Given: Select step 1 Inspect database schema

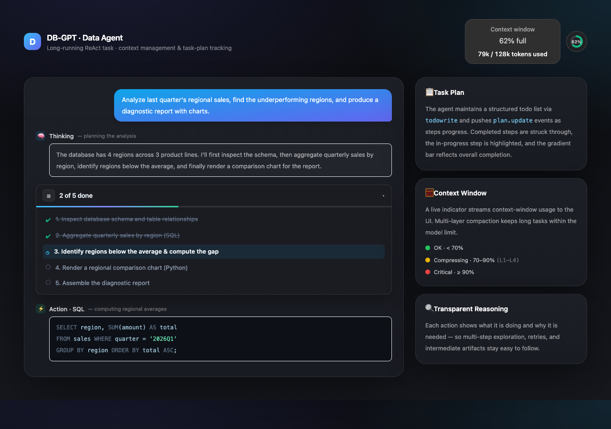Looking at the screenshot, I should [214, 219].
